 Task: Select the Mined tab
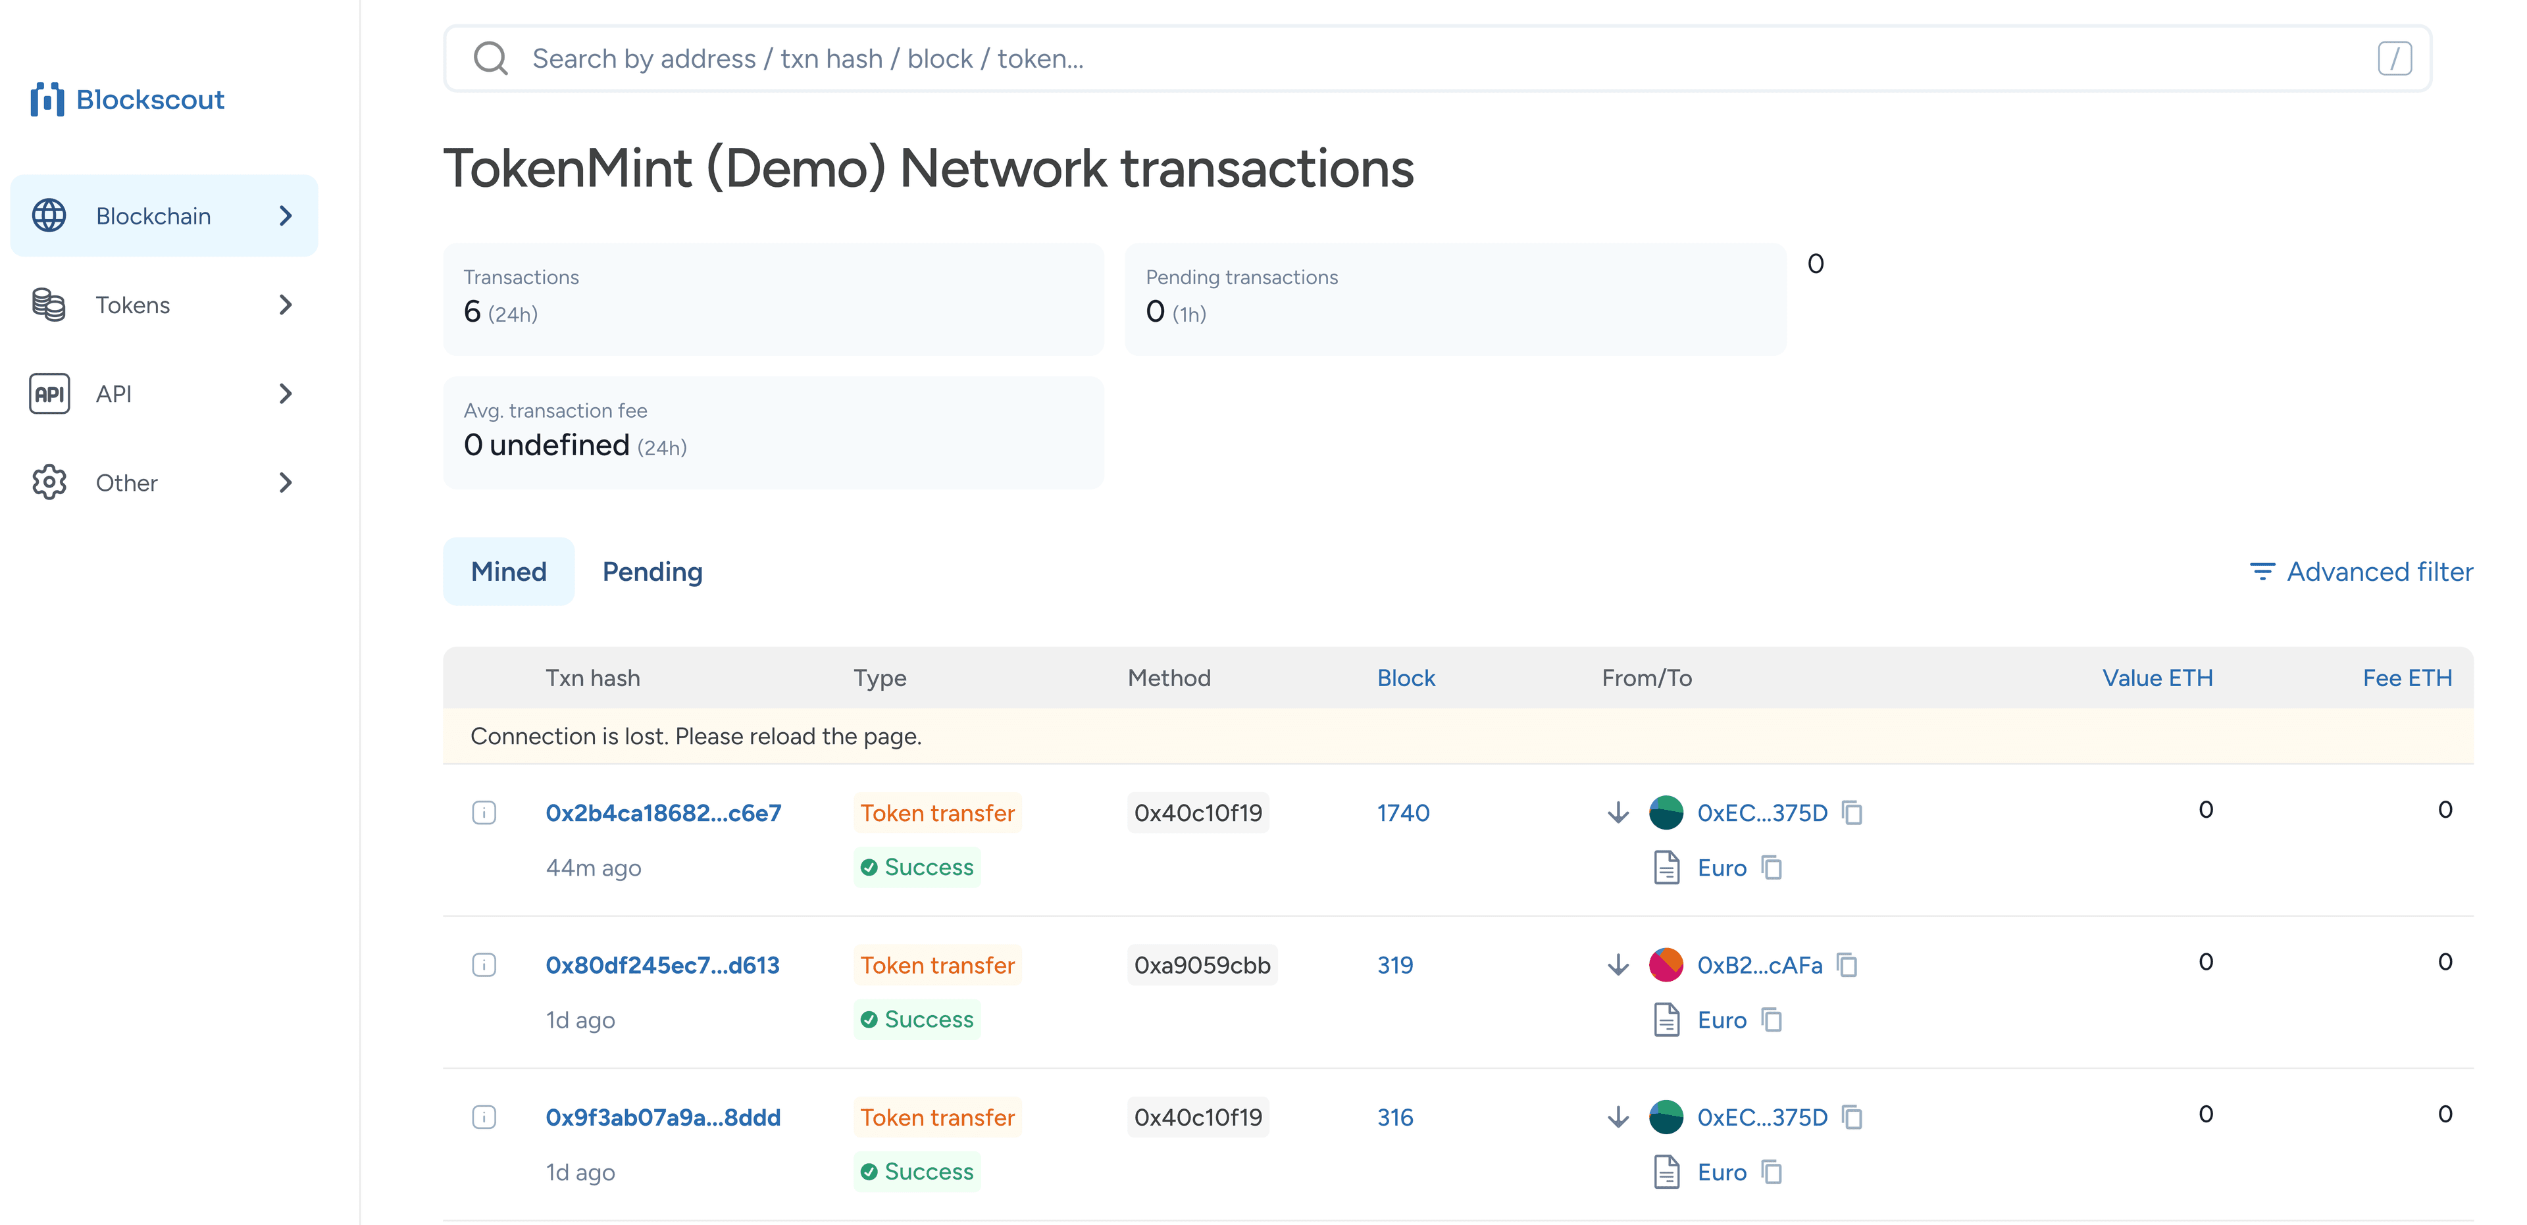click(x=509, y=572)
